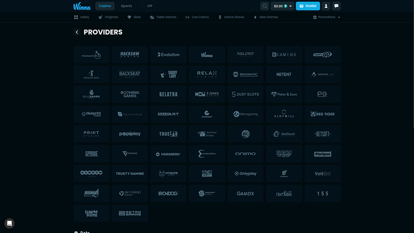Select the Blueprint Gaming provider tile
414x233 pixels.
91,114
